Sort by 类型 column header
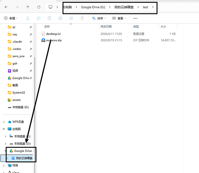Screen dimensions: 199x173 tap(136, 26)
